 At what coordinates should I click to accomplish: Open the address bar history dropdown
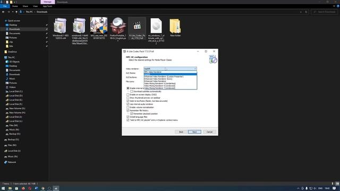tap(301, 12)
